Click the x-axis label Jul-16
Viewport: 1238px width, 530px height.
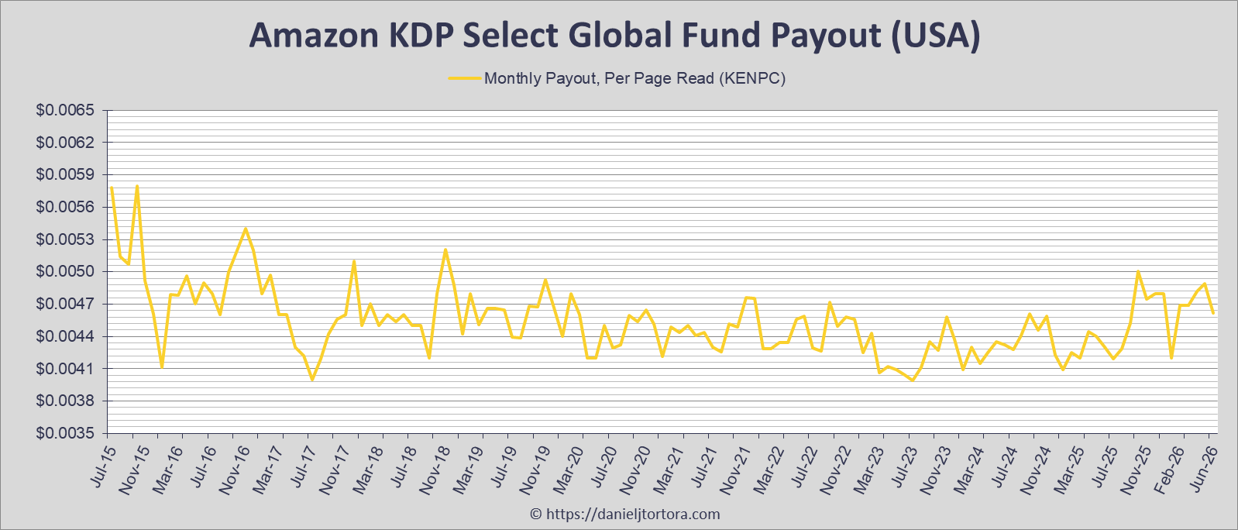pyautogui.click(x=204, y=466)
